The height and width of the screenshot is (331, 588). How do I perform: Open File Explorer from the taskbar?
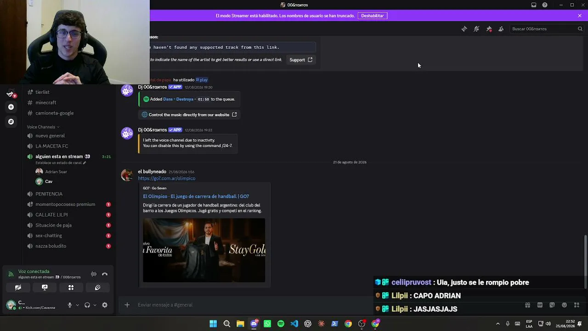pyautogui.click(x=240, y=324)
